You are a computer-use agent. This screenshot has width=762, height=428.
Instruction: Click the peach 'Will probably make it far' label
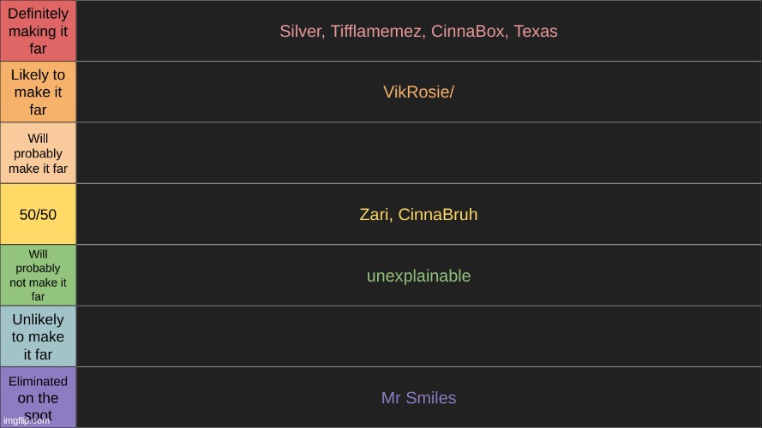click(x=38, y=153)
